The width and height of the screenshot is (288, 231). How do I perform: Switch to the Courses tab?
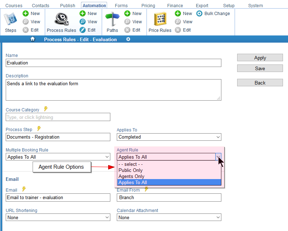(x=14, y=5)
